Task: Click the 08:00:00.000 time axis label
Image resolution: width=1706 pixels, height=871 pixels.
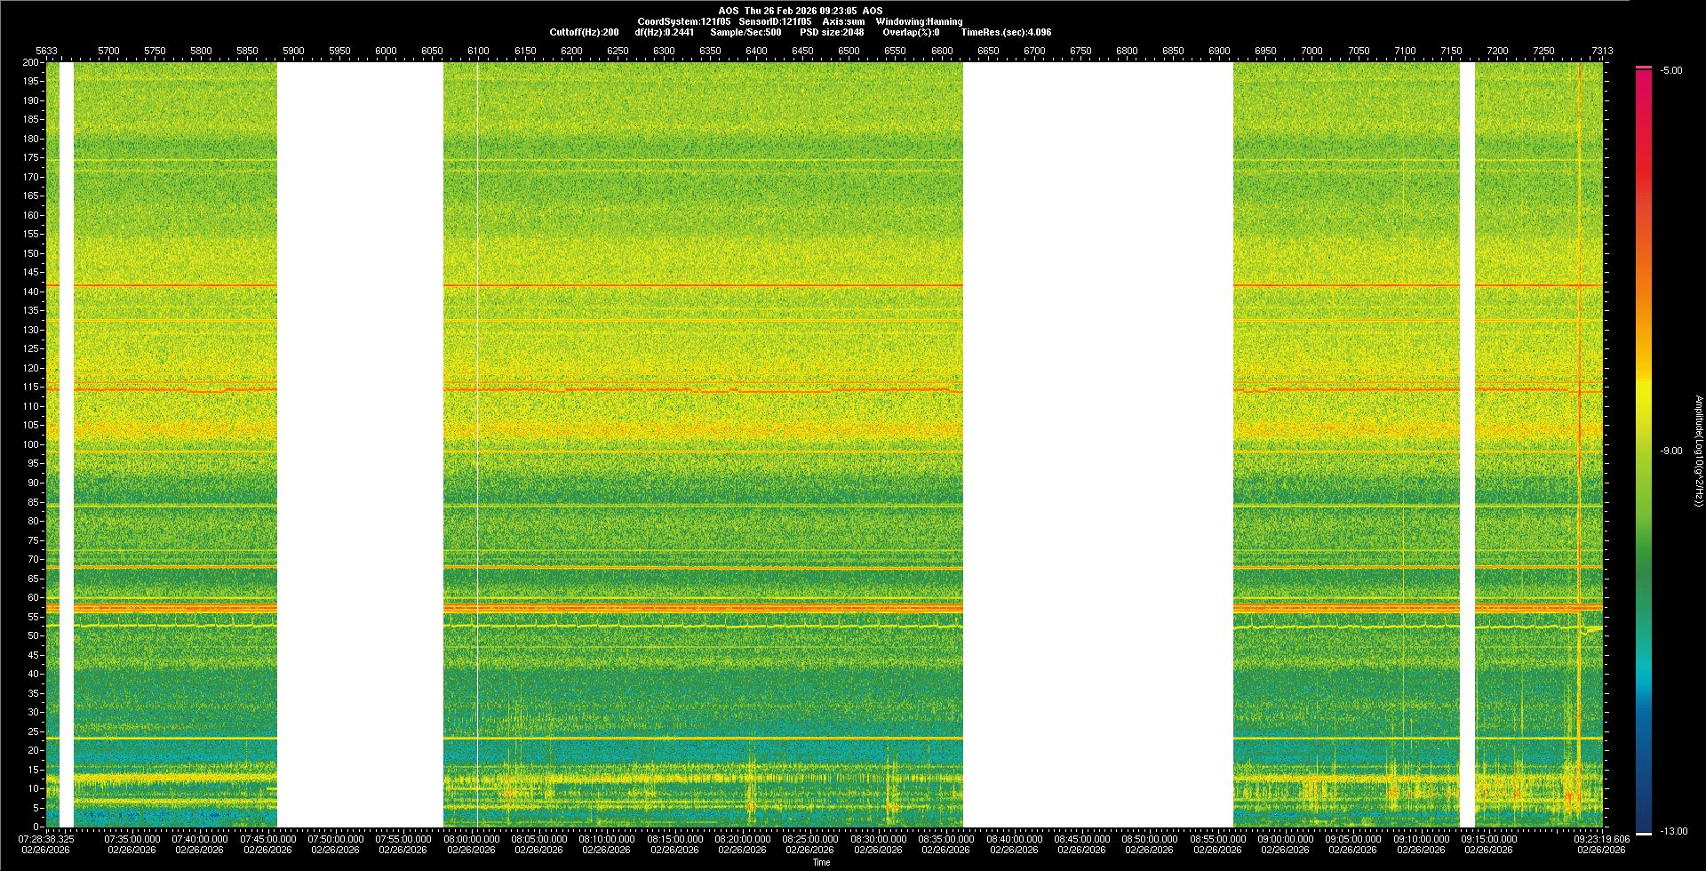Action: (x=471, y=839)
